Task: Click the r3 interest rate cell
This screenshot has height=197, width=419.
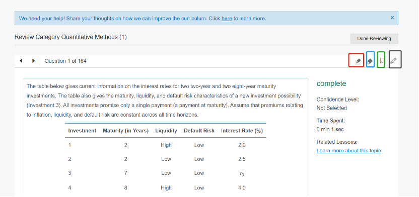Action: (x=242, y=174)
